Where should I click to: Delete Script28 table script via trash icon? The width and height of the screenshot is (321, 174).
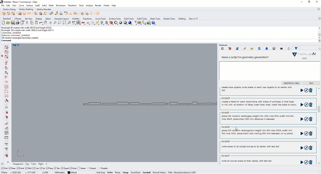point(311,105)
